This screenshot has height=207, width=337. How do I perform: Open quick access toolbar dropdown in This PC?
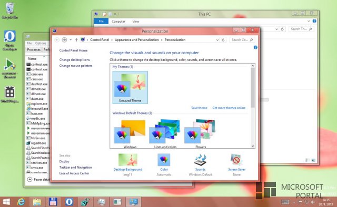coord(115,14)
